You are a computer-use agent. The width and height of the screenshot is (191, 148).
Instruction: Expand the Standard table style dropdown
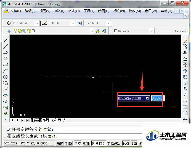[x=108, y=23]
